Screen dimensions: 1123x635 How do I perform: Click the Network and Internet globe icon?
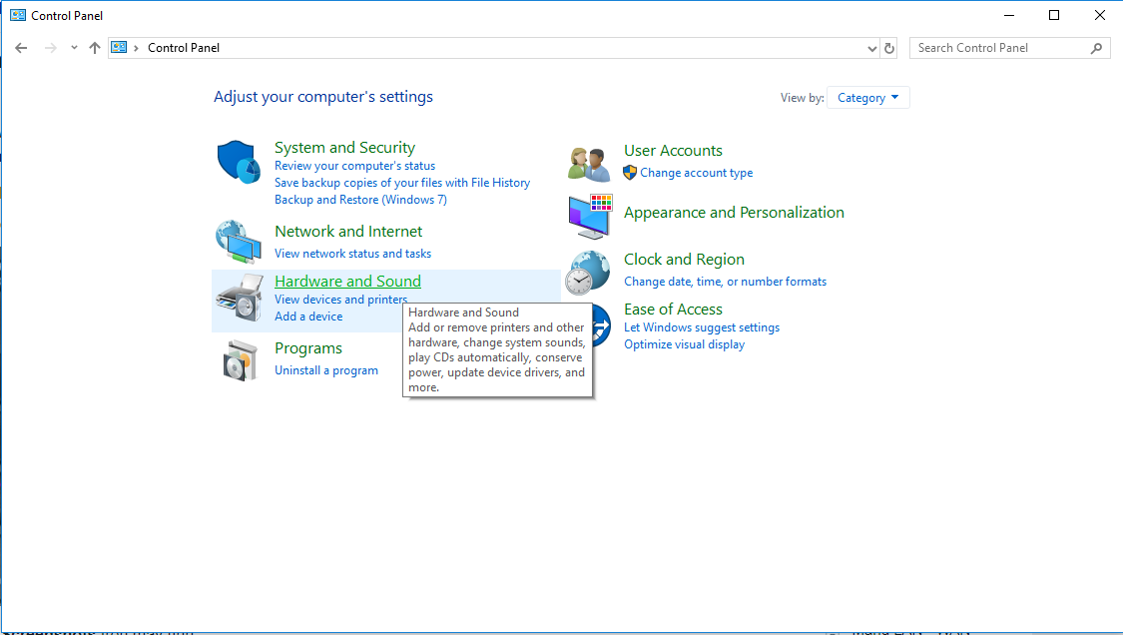pos(240,240)
